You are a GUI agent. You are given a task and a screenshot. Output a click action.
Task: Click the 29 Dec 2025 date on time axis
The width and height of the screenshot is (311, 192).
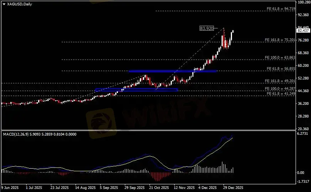click(232, 188)
